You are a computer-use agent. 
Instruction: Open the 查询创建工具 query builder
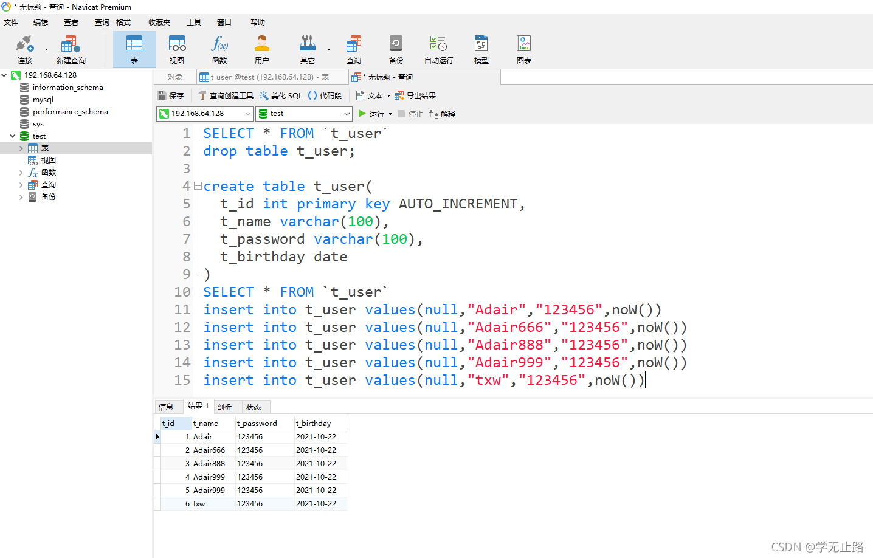226,95
